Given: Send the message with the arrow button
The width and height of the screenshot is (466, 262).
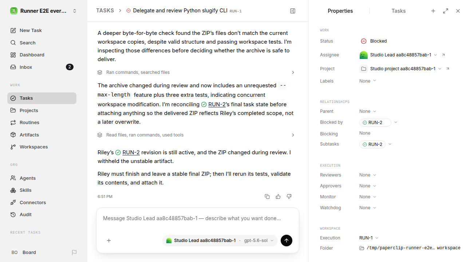Looking at the screenshot, I should [287, 241].
